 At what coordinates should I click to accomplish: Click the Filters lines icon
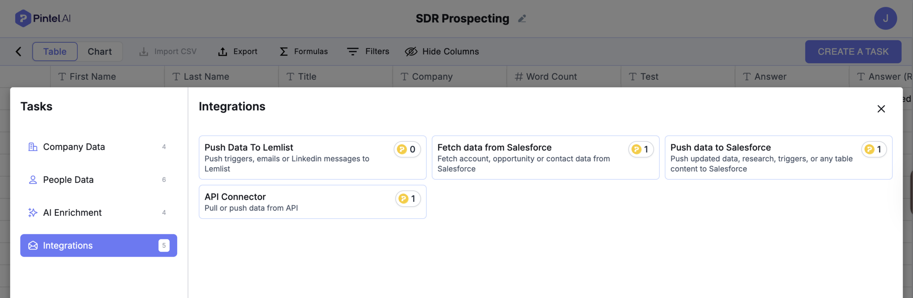[352, 52]
